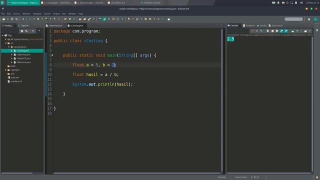Viewport: 320px width, 180px height.
Task: Click the system tray volume icon
Action: [301, 2]
